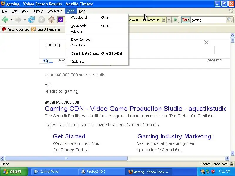Select Page Info menu entry
The width and height of the screenshot is (235, 176).
pyautogui.click(x=97, y=45)
